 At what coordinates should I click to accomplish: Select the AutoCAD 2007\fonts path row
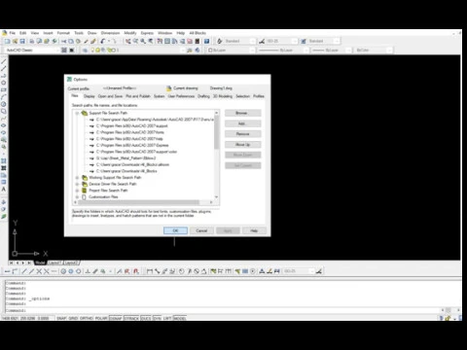130,132
